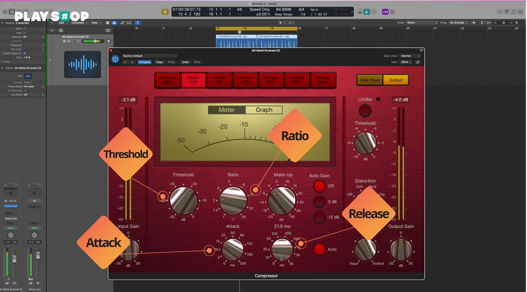Click the Duplicate Track icon
527x292 pixels.
tap(61, 30)
